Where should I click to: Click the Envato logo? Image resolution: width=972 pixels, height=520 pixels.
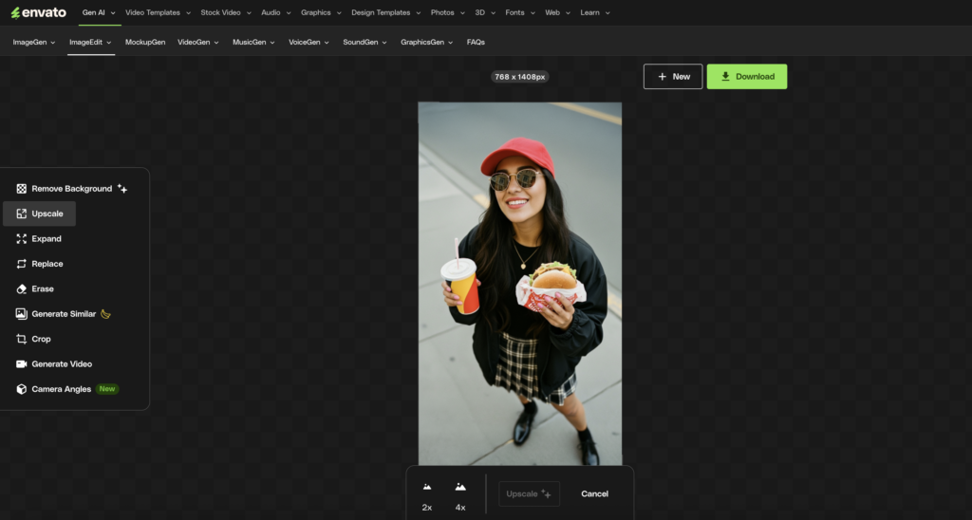[38, 12]
